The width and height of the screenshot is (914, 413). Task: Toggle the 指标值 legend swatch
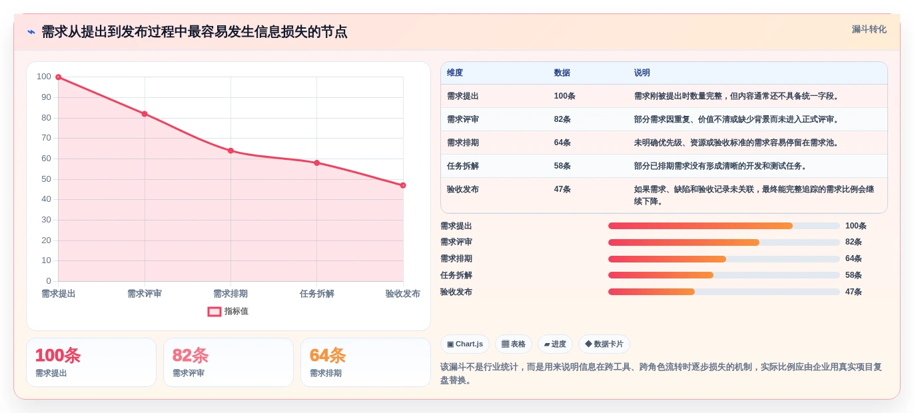[x=215, y=311]
